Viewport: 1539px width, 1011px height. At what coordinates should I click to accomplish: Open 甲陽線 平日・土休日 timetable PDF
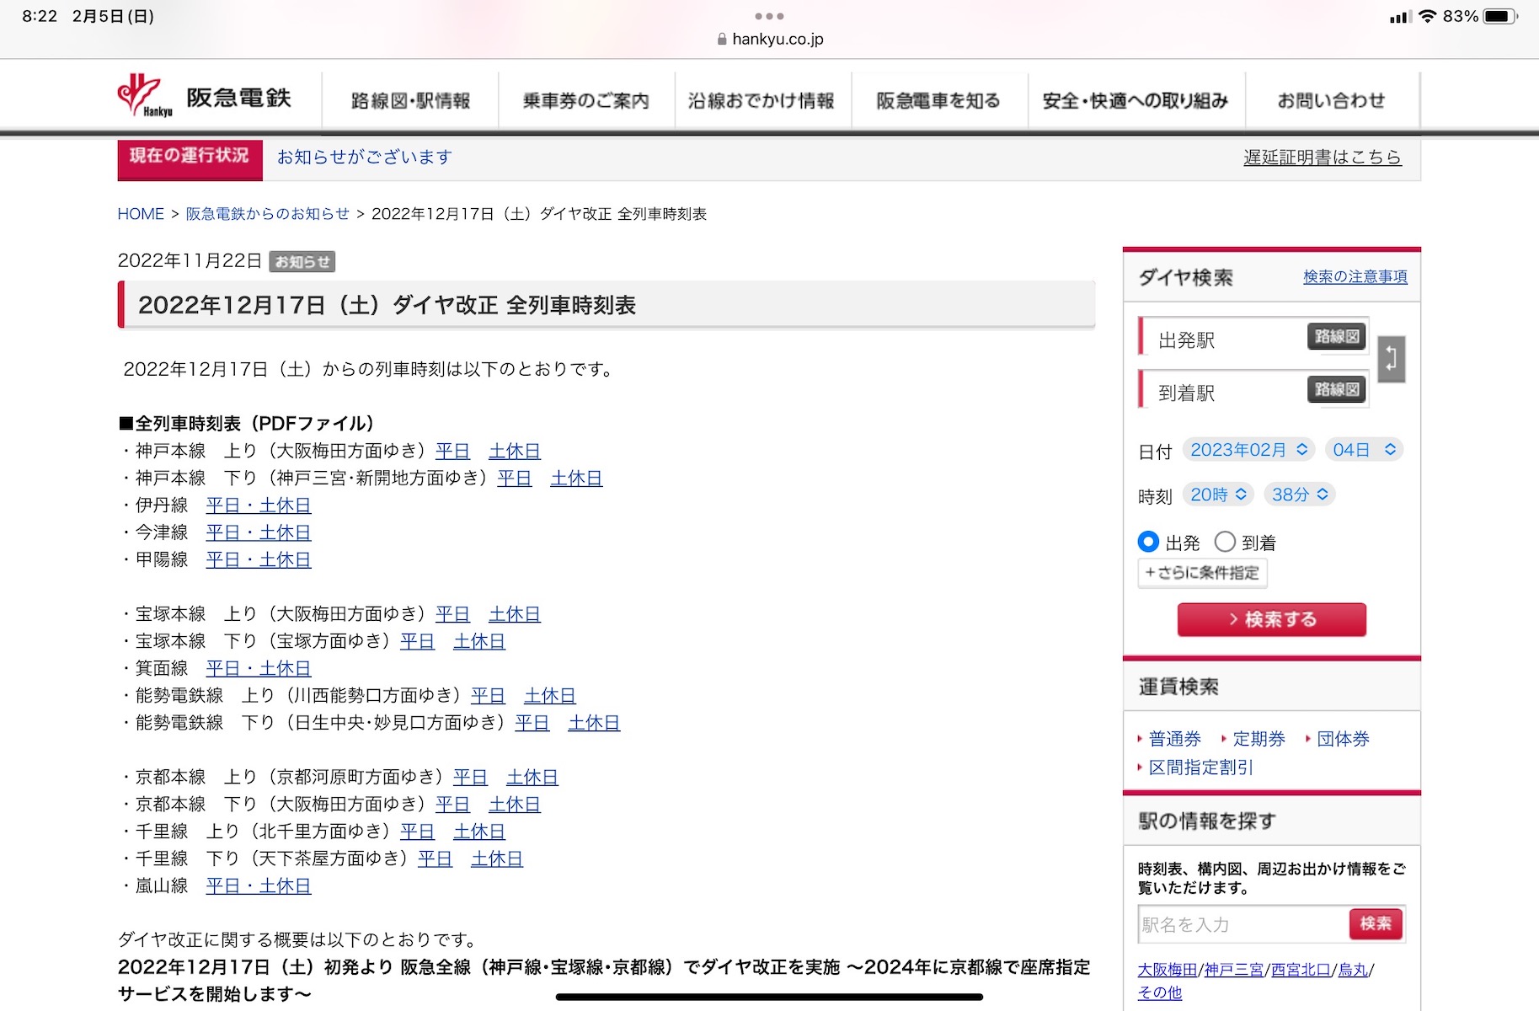(259, 559)
